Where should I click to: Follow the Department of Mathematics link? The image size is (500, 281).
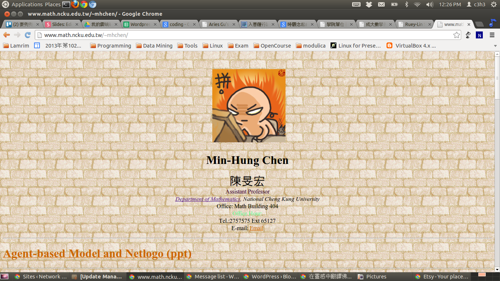208,199
